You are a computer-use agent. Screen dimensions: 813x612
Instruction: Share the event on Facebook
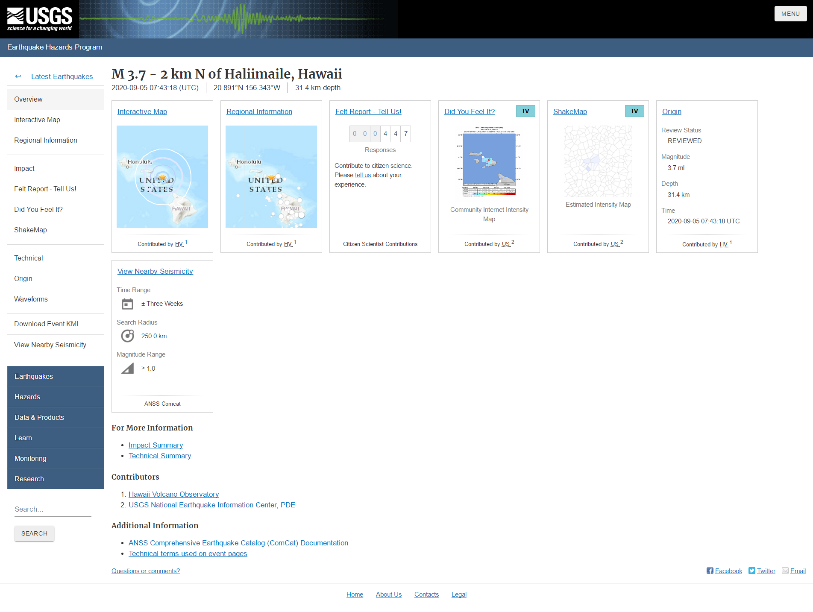728,571
